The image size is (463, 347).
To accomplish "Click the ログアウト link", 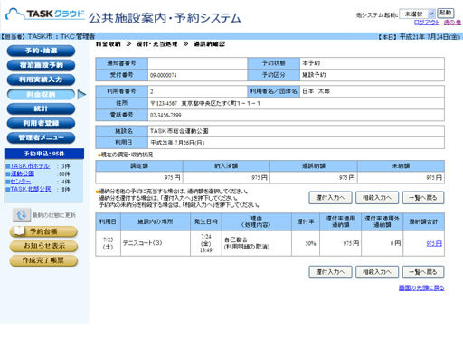I will coord(427,23).
